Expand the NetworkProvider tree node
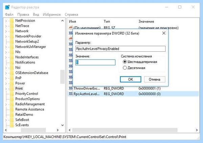Image resolution: width=203 pixels, height=143 pixels. tap(6, 37)
